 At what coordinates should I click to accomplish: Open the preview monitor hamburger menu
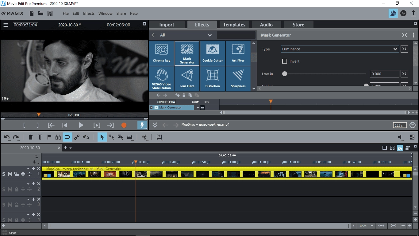[6, 25]
